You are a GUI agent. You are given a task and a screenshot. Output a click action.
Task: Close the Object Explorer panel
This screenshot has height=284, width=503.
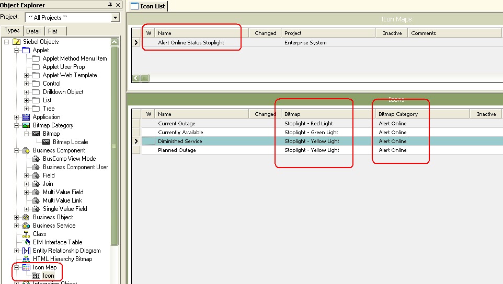pyautogui.click(x=118, y=5)
